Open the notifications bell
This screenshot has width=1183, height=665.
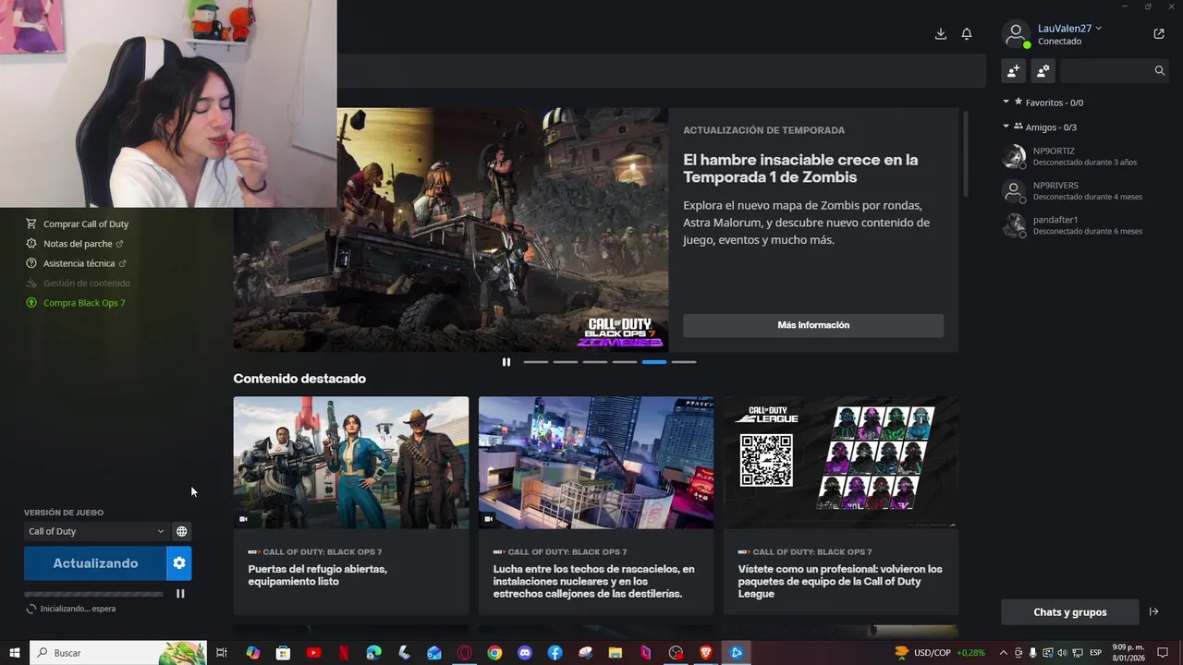[967, 34]
